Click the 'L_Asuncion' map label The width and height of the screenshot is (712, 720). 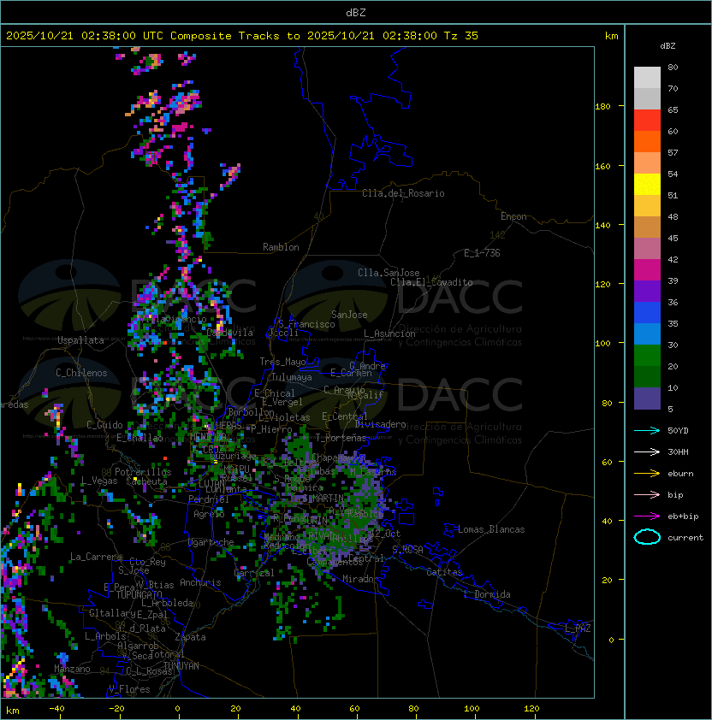click(x=389, y=333)
